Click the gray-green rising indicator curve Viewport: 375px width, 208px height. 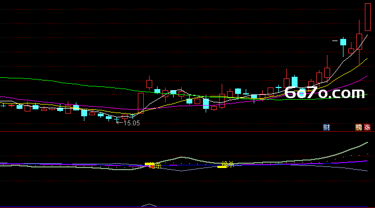click(347, 151)
